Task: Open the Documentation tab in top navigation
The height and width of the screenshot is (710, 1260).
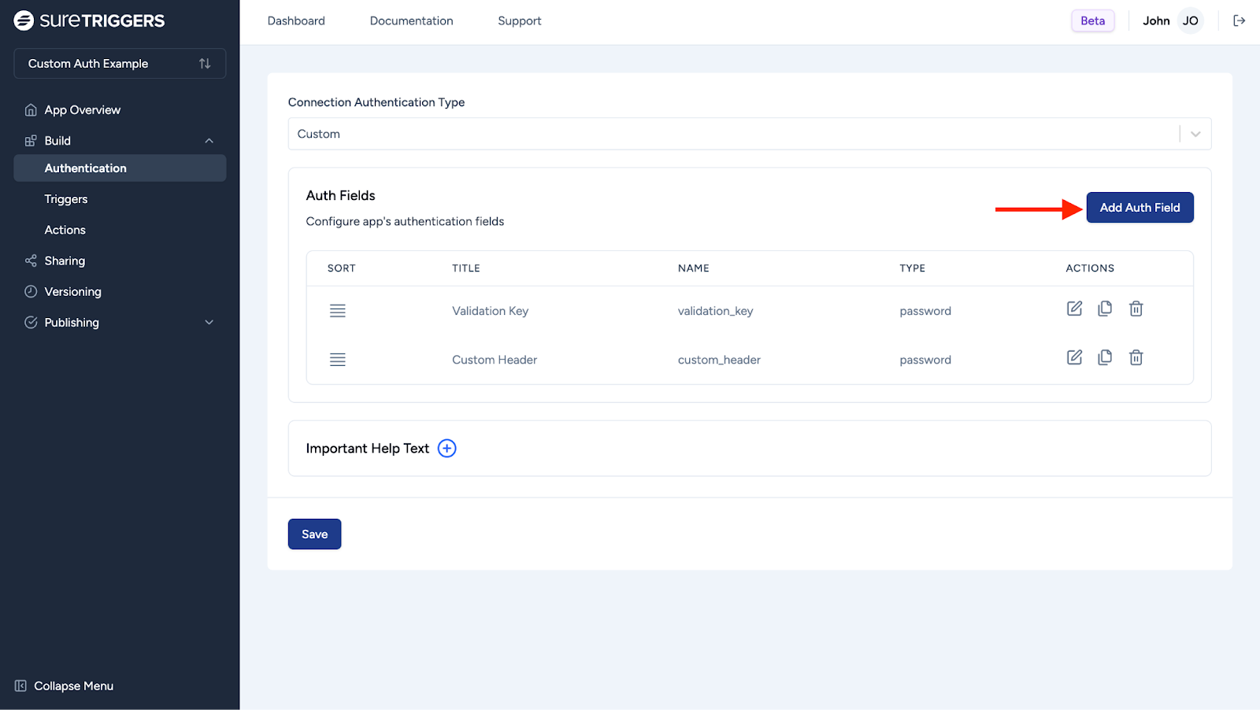Action: click(x=411, y=21)
